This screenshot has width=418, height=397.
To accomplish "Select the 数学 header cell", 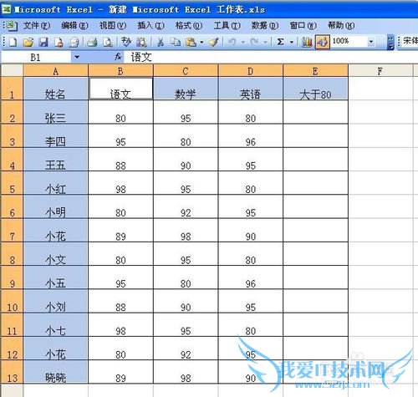I will [186, 89].
